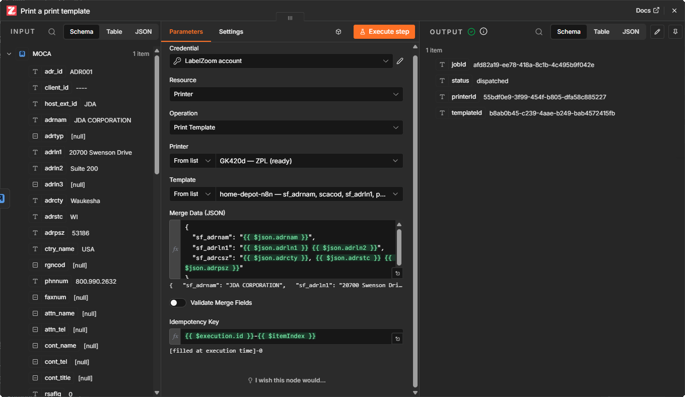Open the output info icon
685x397 pixels.
[x=484, y=32]
